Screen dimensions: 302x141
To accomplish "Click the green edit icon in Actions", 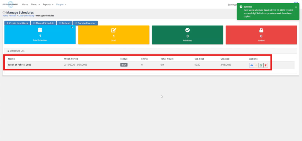I will click(x=261, y=65).
